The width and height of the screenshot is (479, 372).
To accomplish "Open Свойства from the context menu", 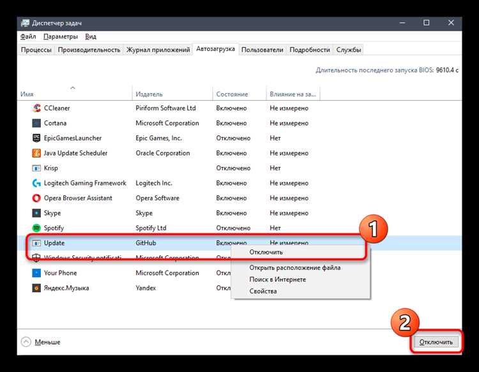I will click(301, 291).
